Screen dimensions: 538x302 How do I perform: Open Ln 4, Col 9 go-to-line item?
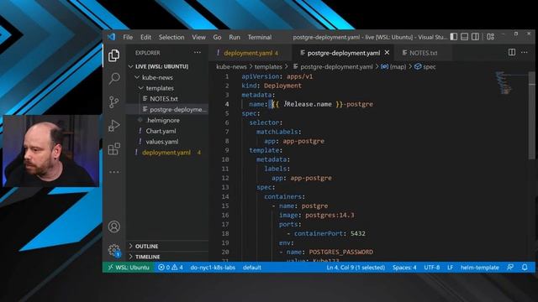(x=356, y=268)
